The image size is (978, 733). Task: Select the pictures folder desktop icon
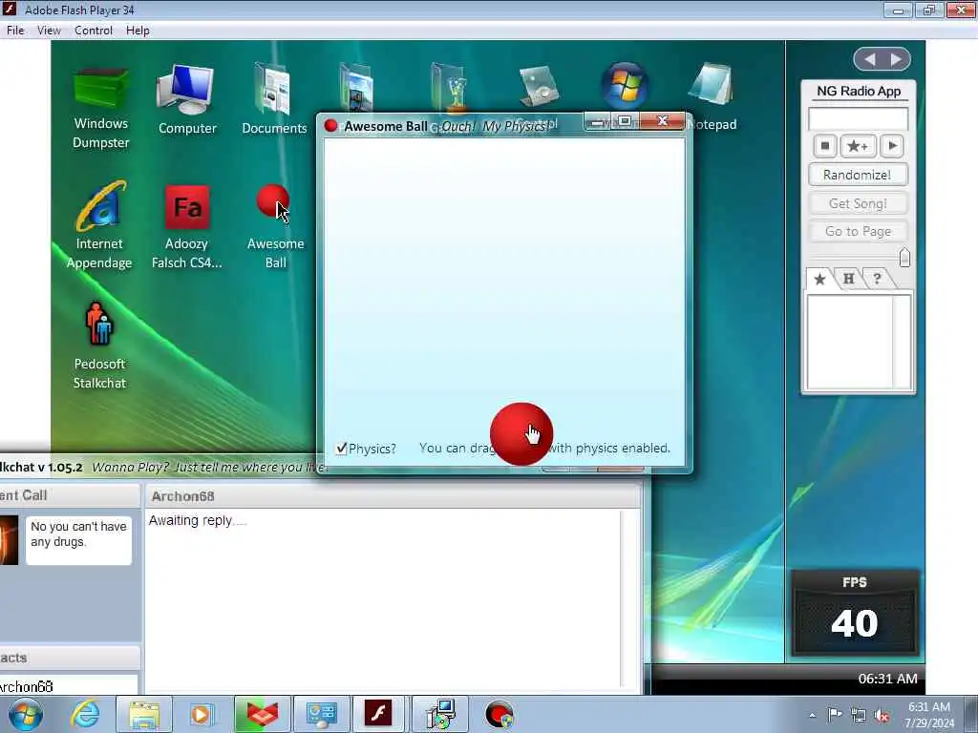click(x=356, y=86)
